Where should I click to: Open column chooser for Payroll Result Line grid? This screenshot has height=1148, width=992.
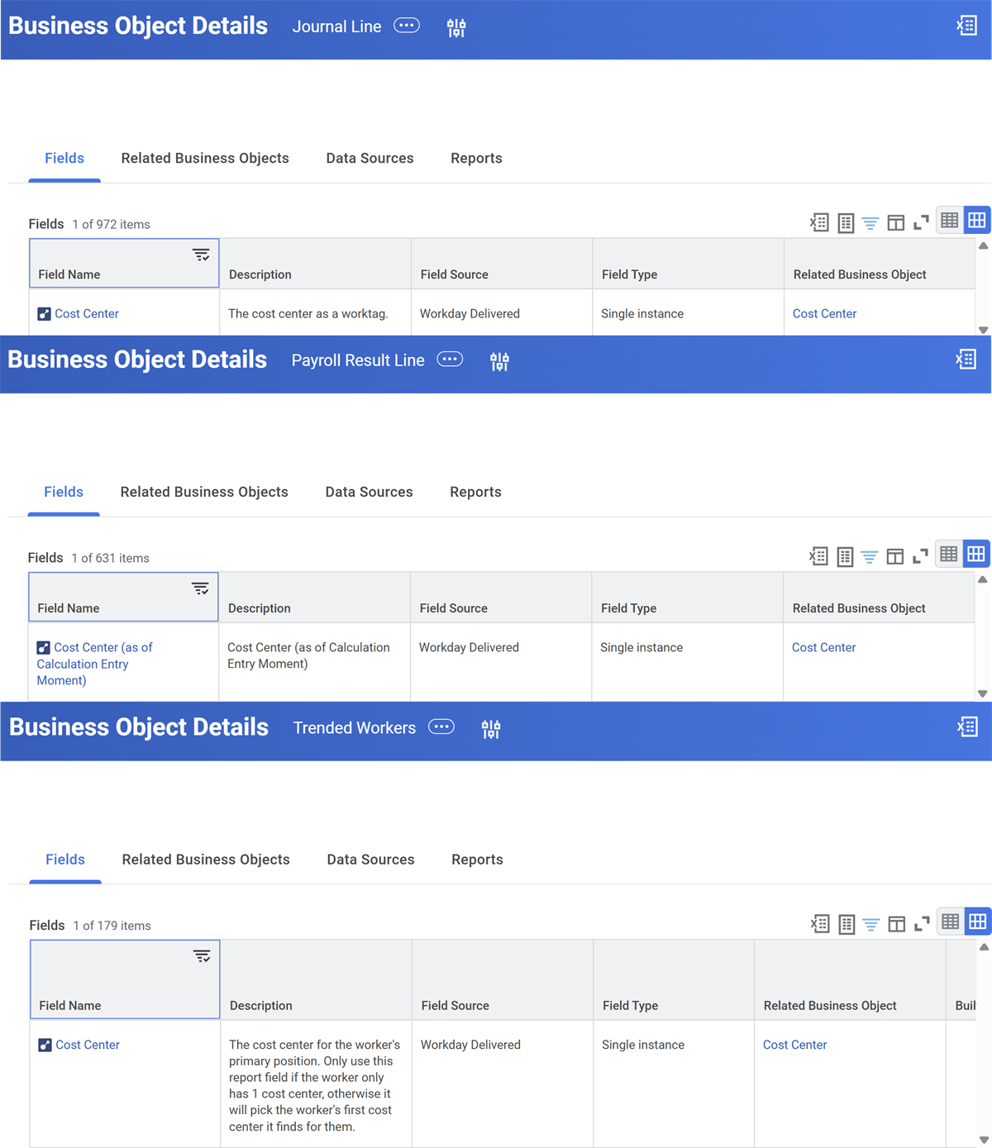pos(895,557)
